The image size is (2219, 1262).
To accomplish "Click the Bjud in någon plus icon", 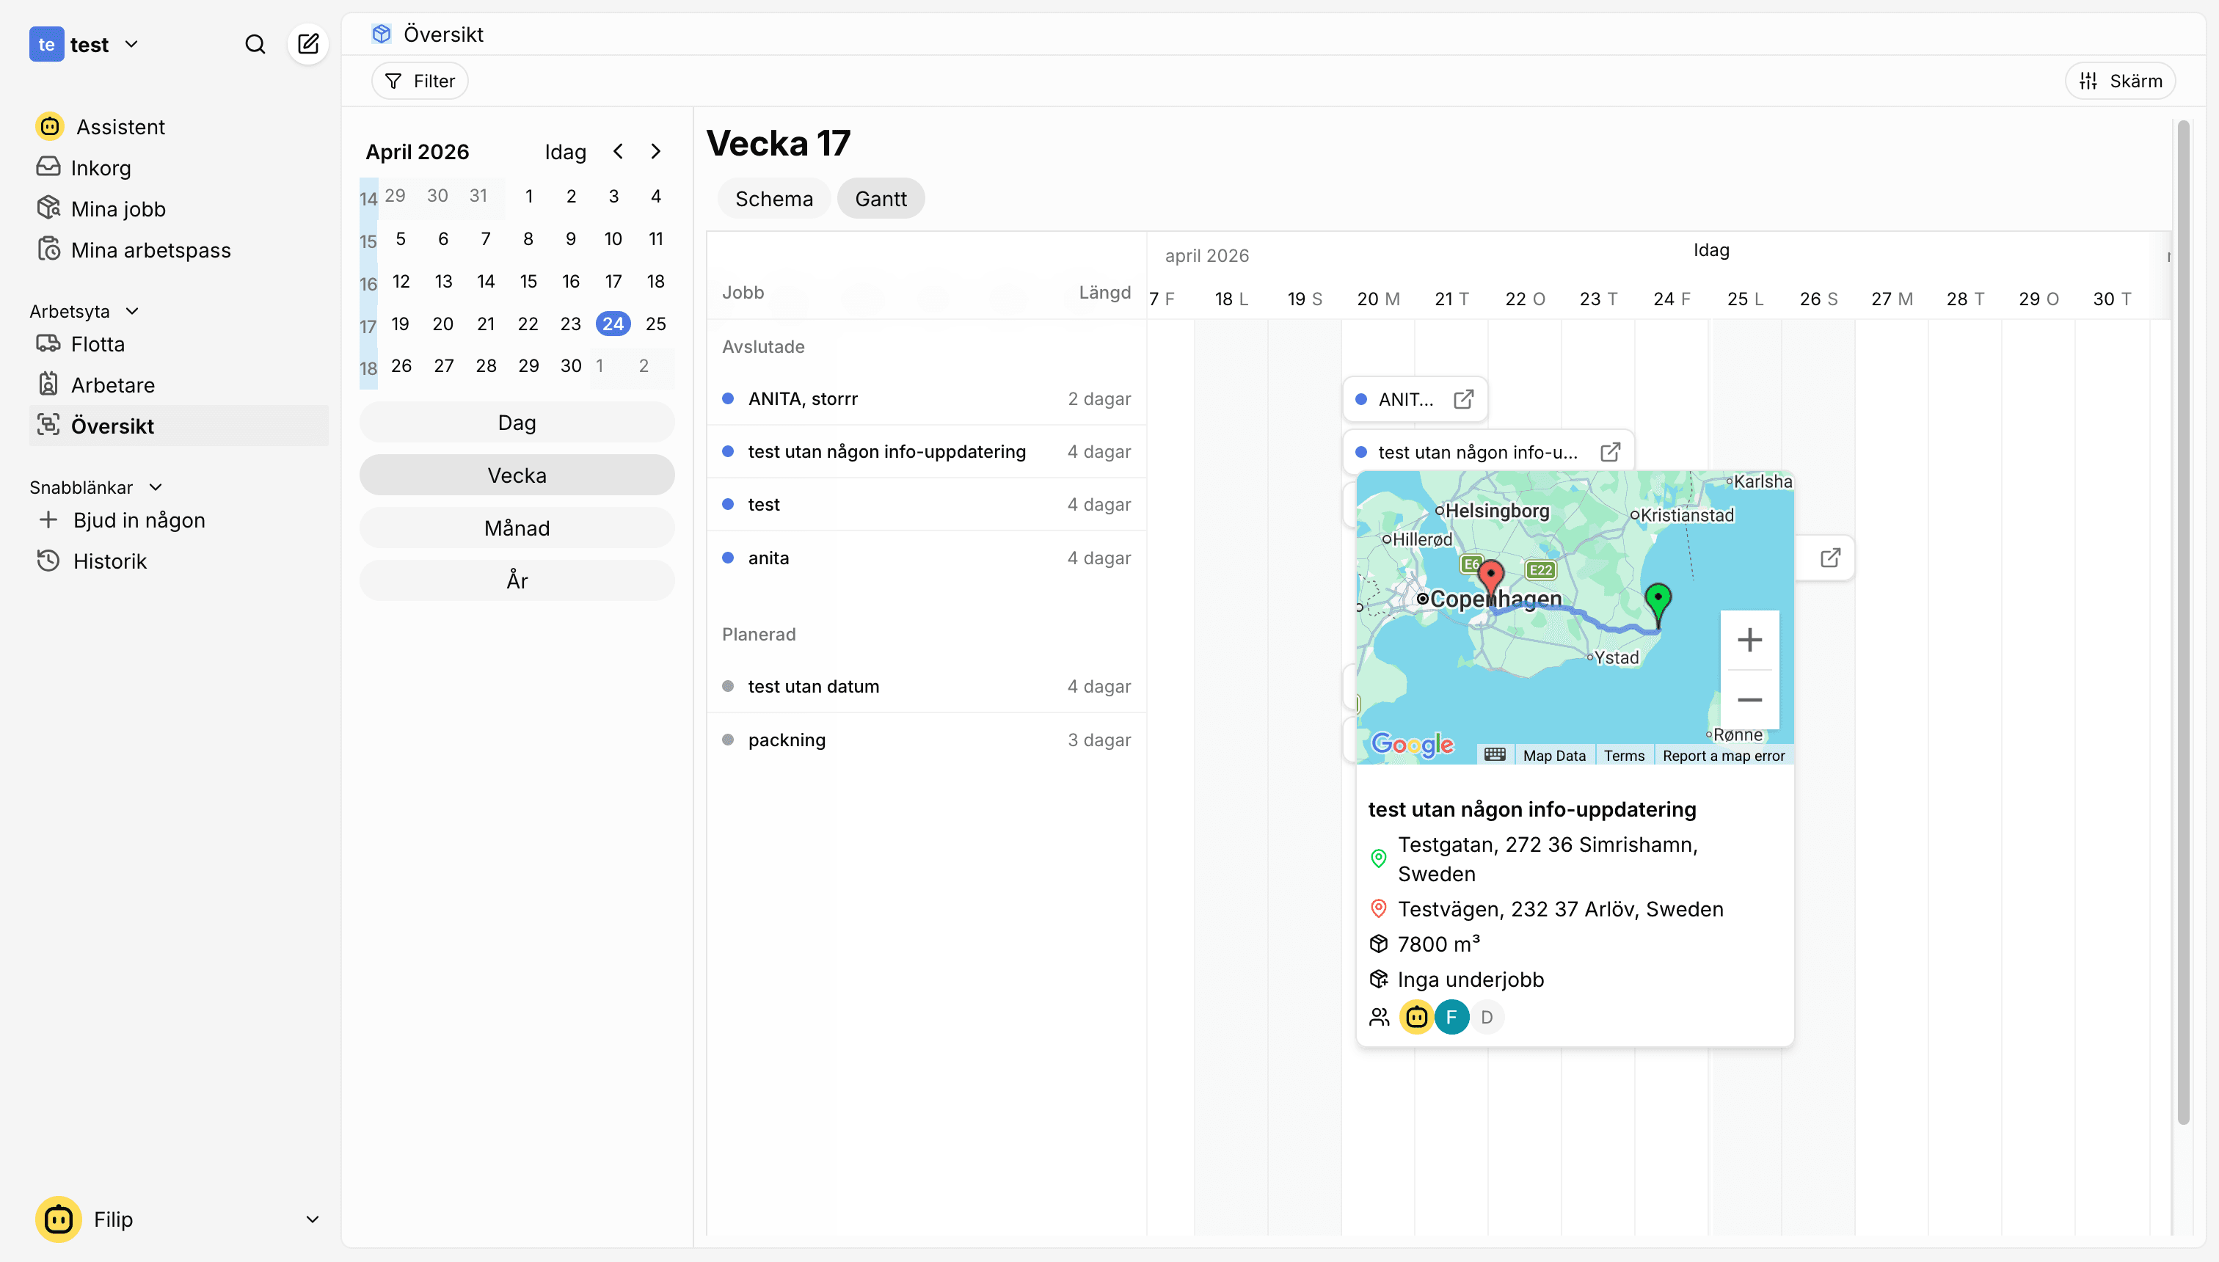I will click(x=48, y=520).
